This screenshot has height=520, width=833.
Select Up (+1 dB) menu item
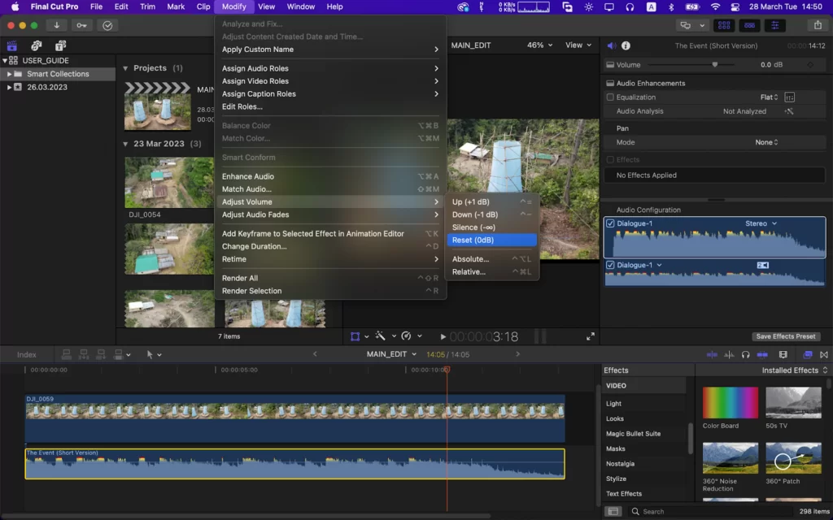point(491,201)
